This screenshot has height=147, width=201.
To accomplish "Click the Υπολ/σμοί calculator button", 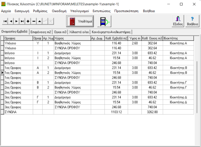I will point(80,21).
